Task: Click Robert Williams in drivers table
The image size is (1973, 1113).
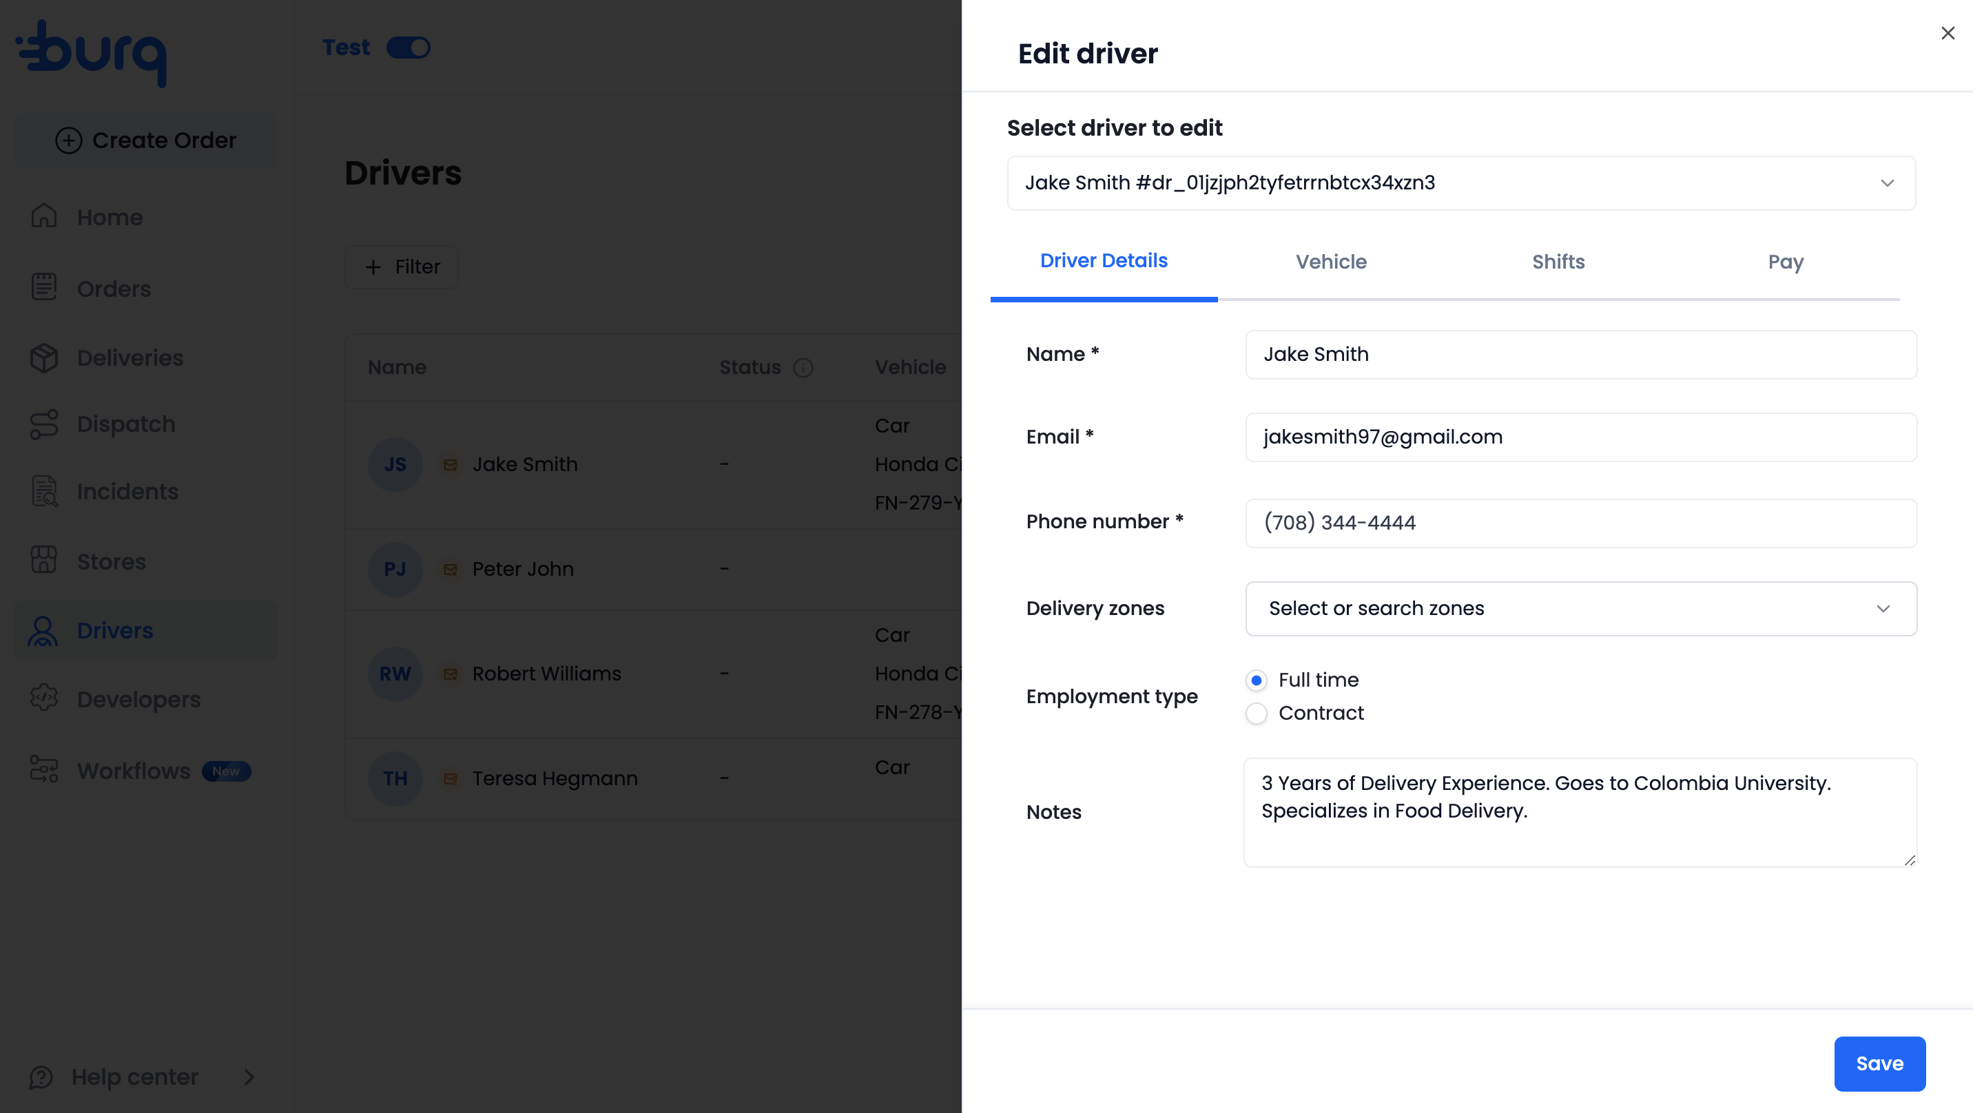Action: coord(546,674)
